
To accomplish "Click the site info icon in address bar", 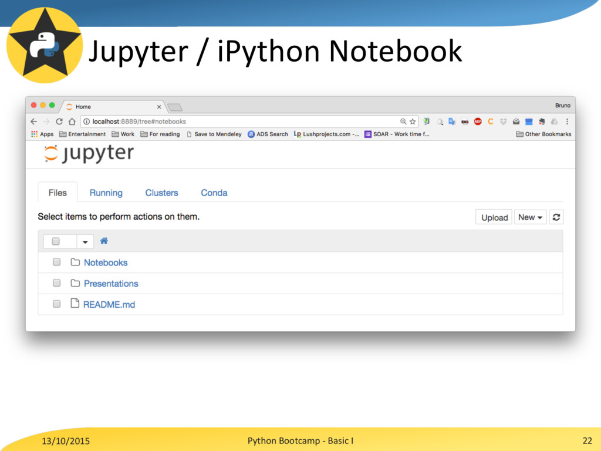I will click(87, 122).
